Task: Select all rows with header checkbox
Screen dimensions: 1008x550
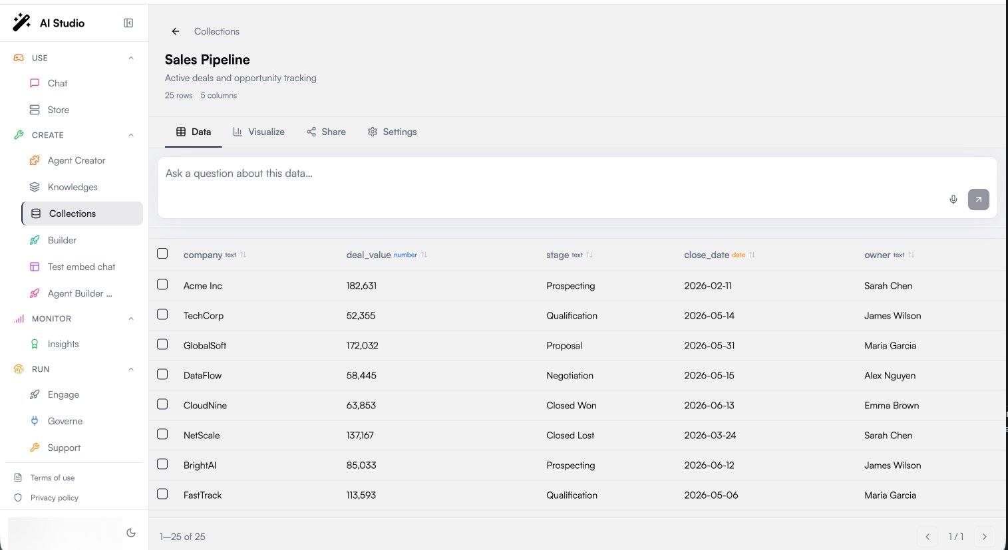Action: pyautogui.click(x=162, y=253)
